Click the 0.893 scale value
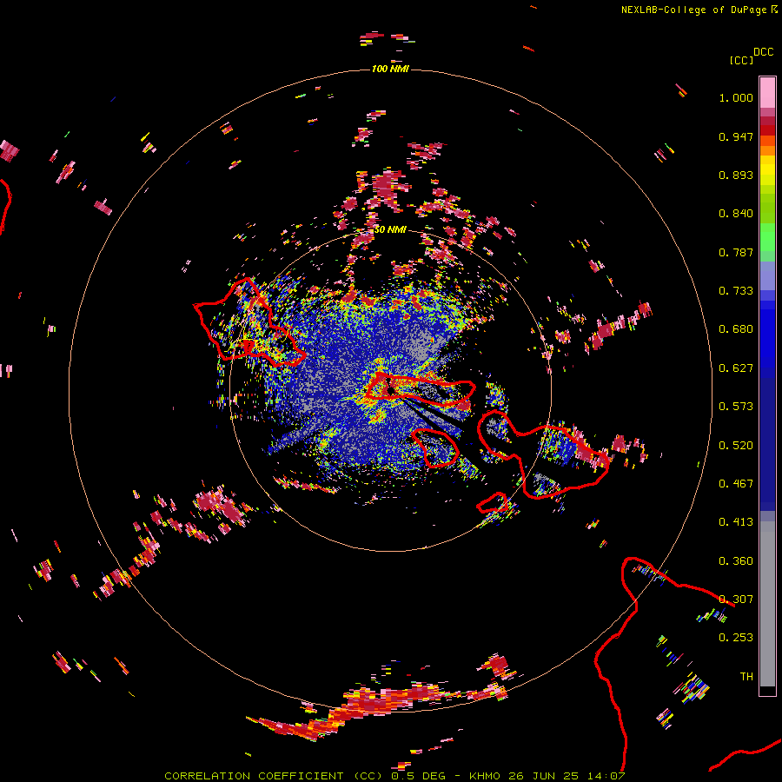This screenshot has width=782, height=782. click(x=736, y=175)
